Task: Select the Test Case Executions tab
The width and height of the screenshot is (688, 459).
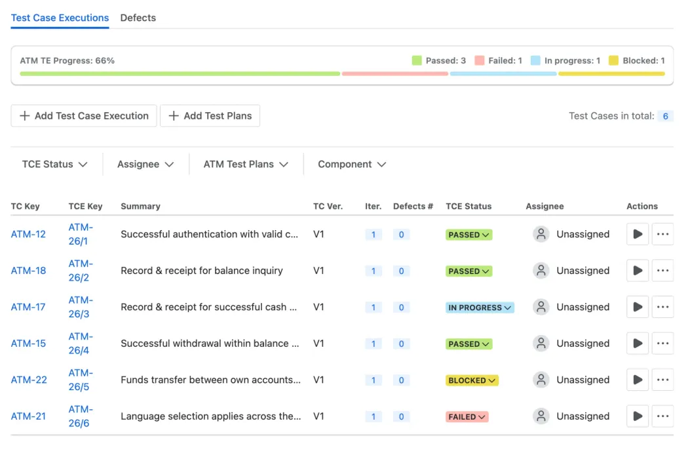Action: pyautogui.click(x=60, y=18)
